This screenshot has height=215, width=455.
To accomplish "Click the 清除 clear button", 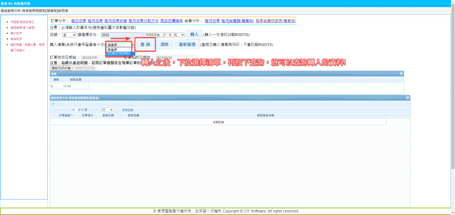I will coord(164,44).
